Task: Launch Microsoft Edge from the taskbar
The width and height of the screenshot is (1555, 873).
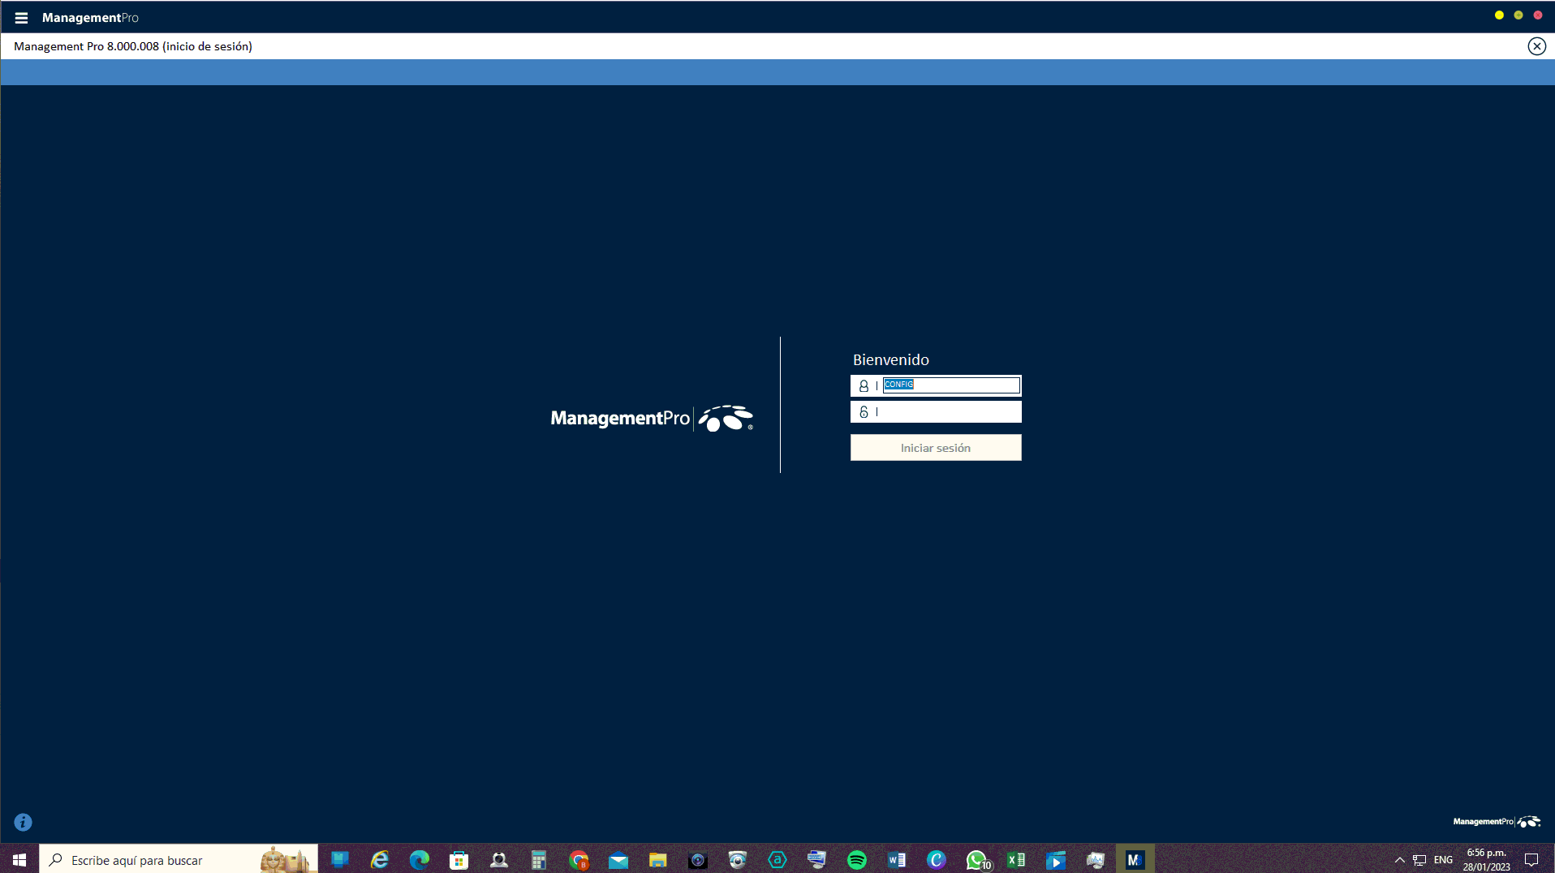Action: (x=420, y=860)
